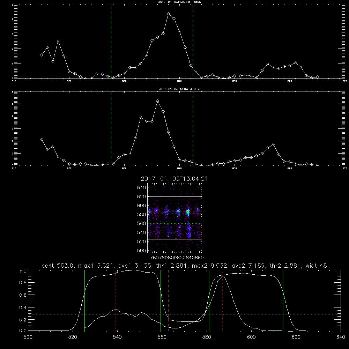
Task: Click the red dotted line near 539 in profile
Action: pyautogui.click(x=115, y=300)
